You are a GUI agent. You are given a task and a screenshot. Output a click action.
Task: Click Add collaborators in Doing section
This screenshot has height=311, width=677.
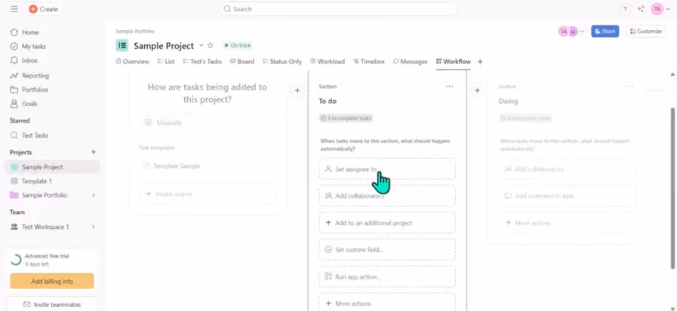point(568,169)
